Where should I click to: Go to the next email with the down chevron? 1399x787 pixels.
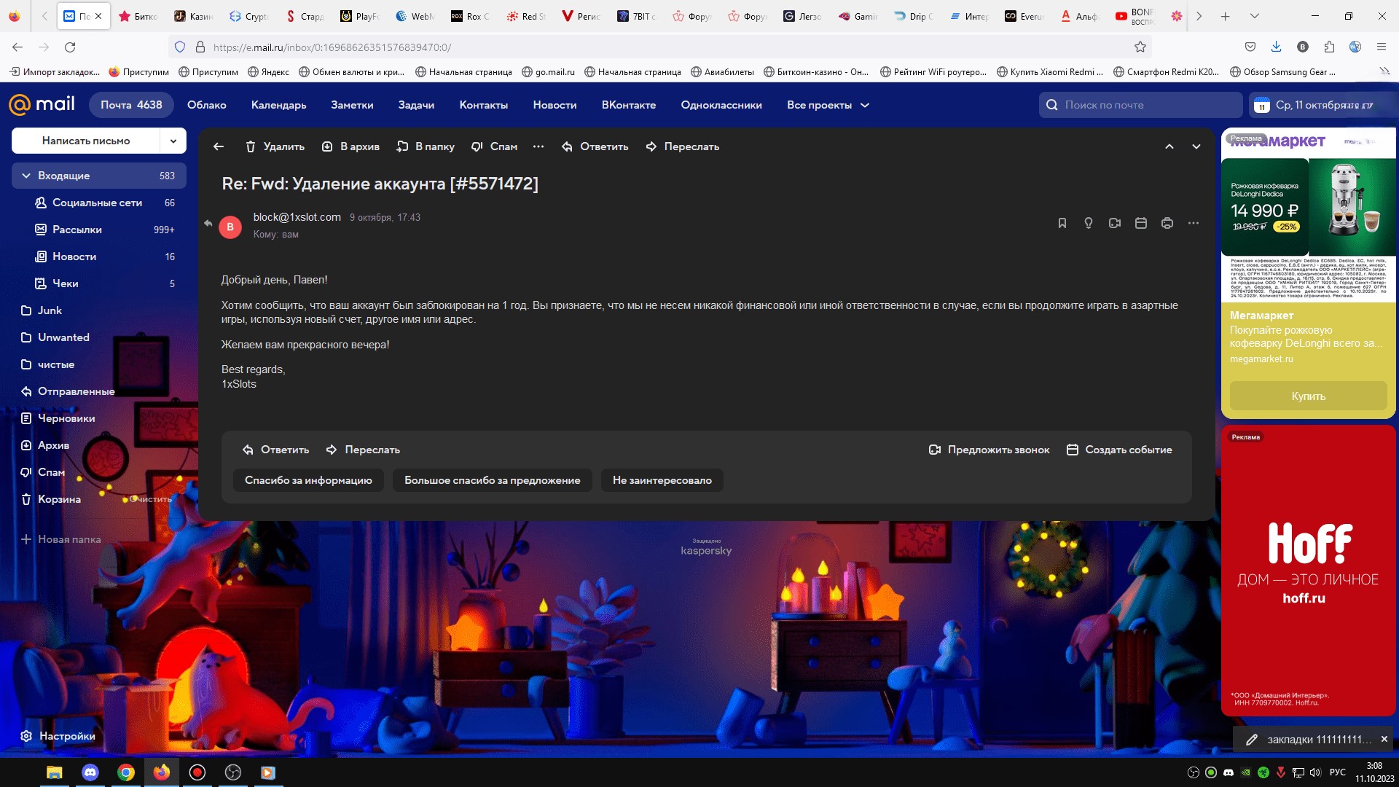click(1196, 146)
